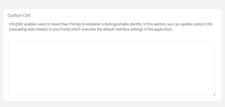Click the words 'update custom CSS'
This screenshot has width=225, height=107.
tap(196, 24)
